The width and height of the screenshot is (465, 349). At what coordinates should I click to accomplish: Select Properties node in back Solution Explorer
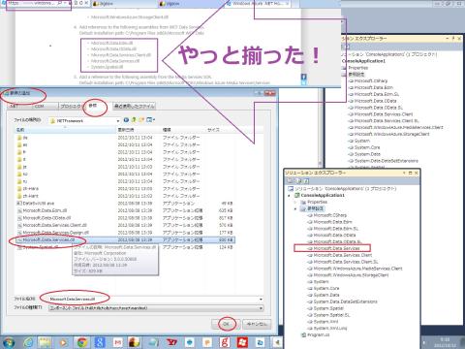click(358, 68)
